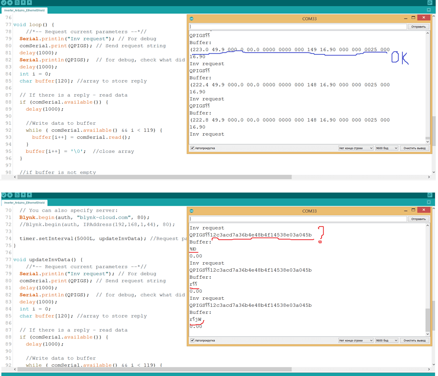
Task: Click Отправить button in top COM33 window
Action: click(x=418, y=27)
